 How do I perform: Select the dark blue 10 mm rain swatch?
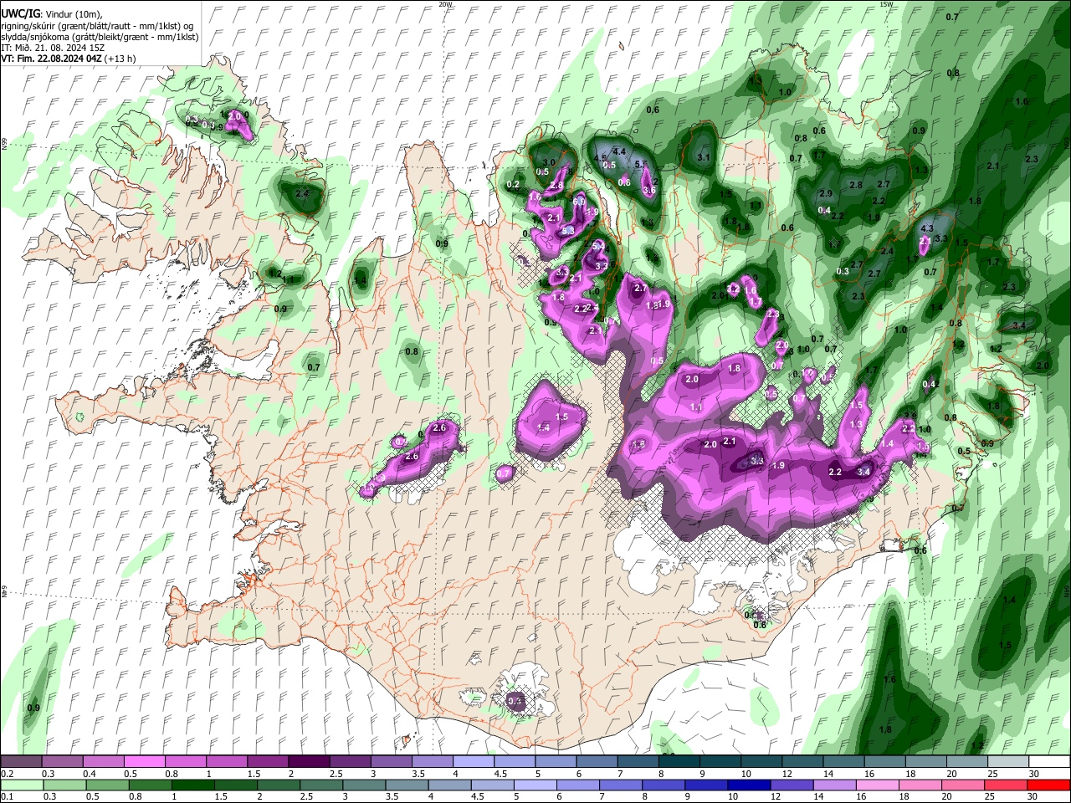(748, 785)
